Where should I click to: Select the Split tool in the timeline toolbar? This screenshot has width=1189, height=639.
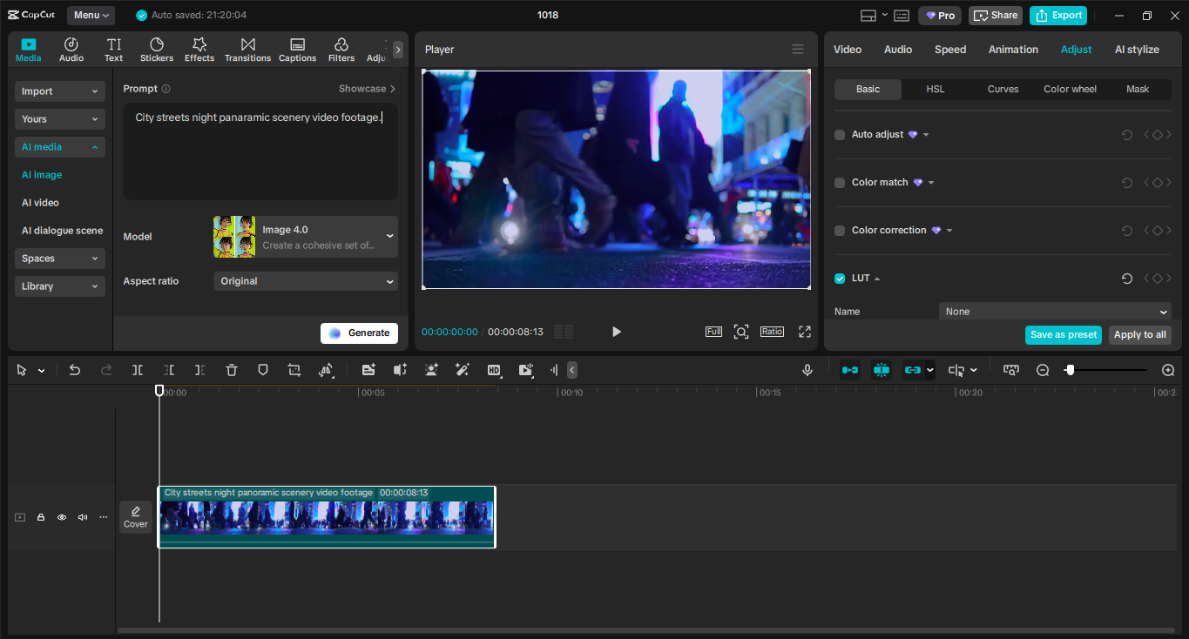click(137, 370)
